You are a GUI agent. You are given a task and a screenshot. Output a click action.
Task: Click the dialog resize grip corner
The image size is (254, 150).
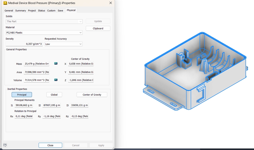point(113,148)
